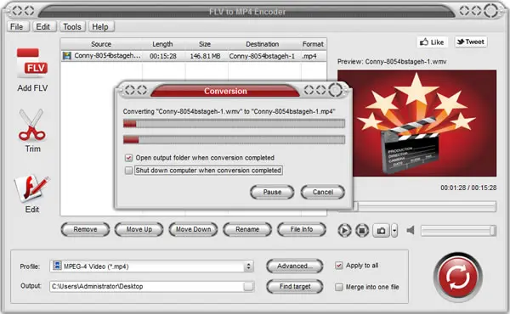Click the Size column header
The height and width of the screenshot is (314, 510).
(x=205, y=44)
